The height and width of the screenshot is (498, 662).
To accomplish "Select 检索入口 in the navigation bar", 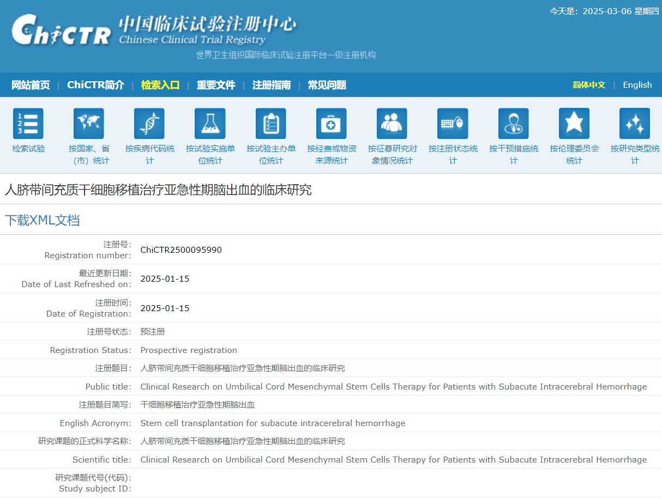I will pos(160,85).
